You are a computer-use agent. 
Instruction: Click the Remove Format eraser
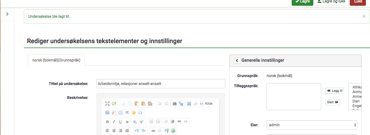tap(196, 104)
